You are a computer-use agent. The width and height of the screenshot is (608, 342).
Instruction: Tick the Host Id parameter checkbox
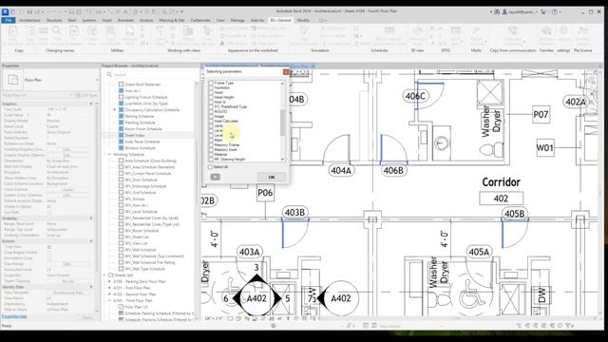click(211, 102)
